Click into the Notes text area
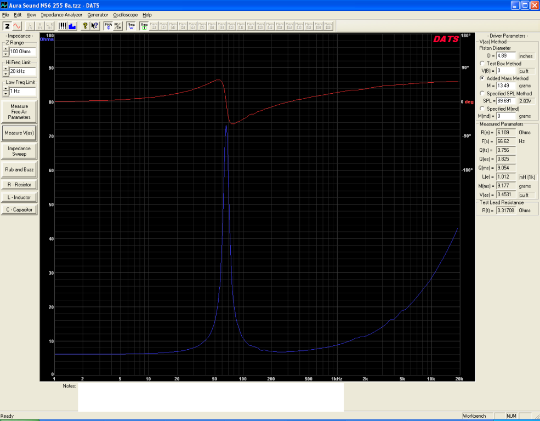This screenshot has width=540, height=421. [x=211, y=397]
